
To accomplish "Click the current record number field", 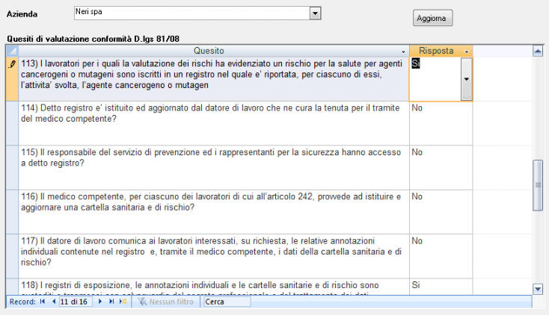I will tap(76, 302).
